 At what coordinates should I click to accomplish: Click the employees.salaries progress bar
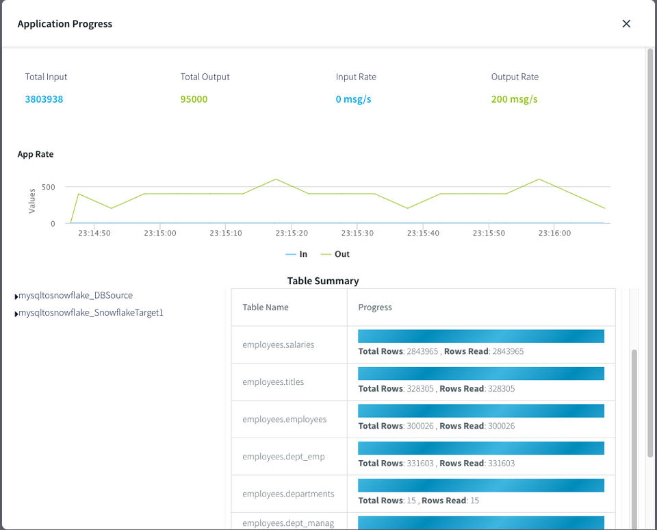pyautogui.click(x=481, y=336)
